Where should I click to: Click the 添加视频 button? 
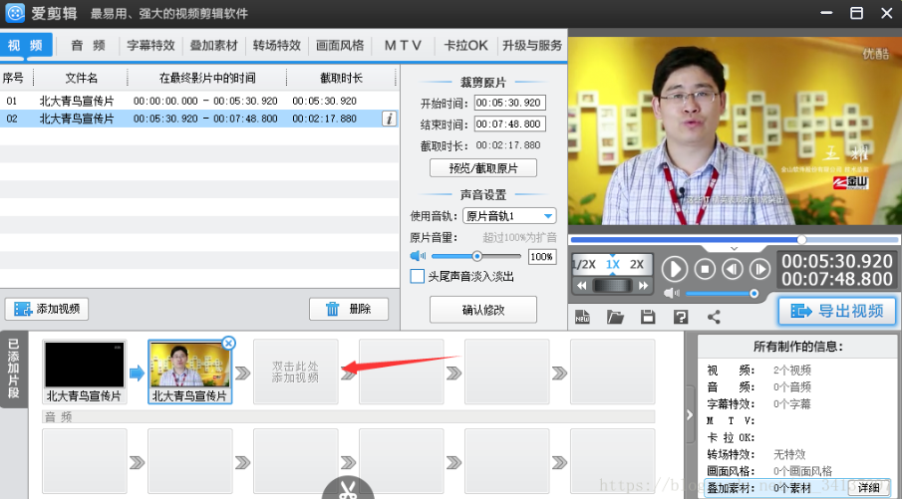click(x=47, y=309)
